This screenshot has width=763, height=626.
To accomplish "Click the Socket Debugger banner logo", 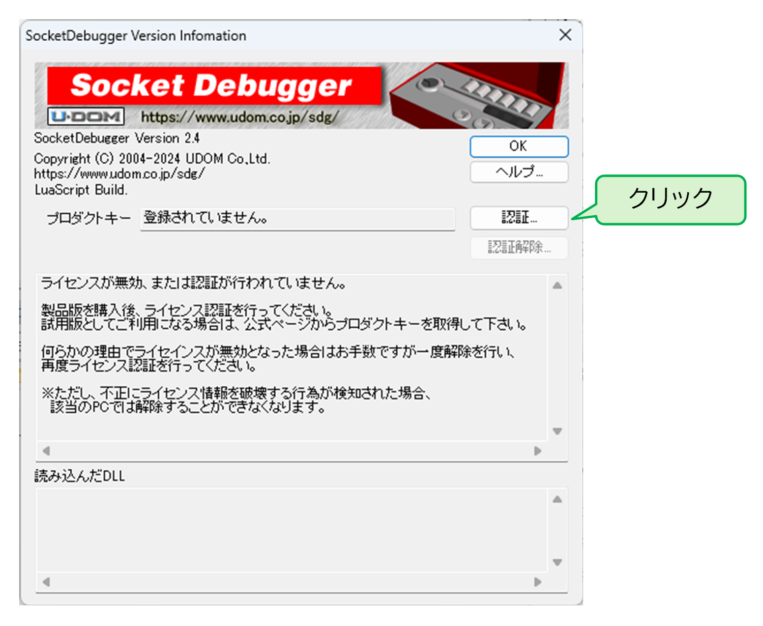I will (211, 86).
